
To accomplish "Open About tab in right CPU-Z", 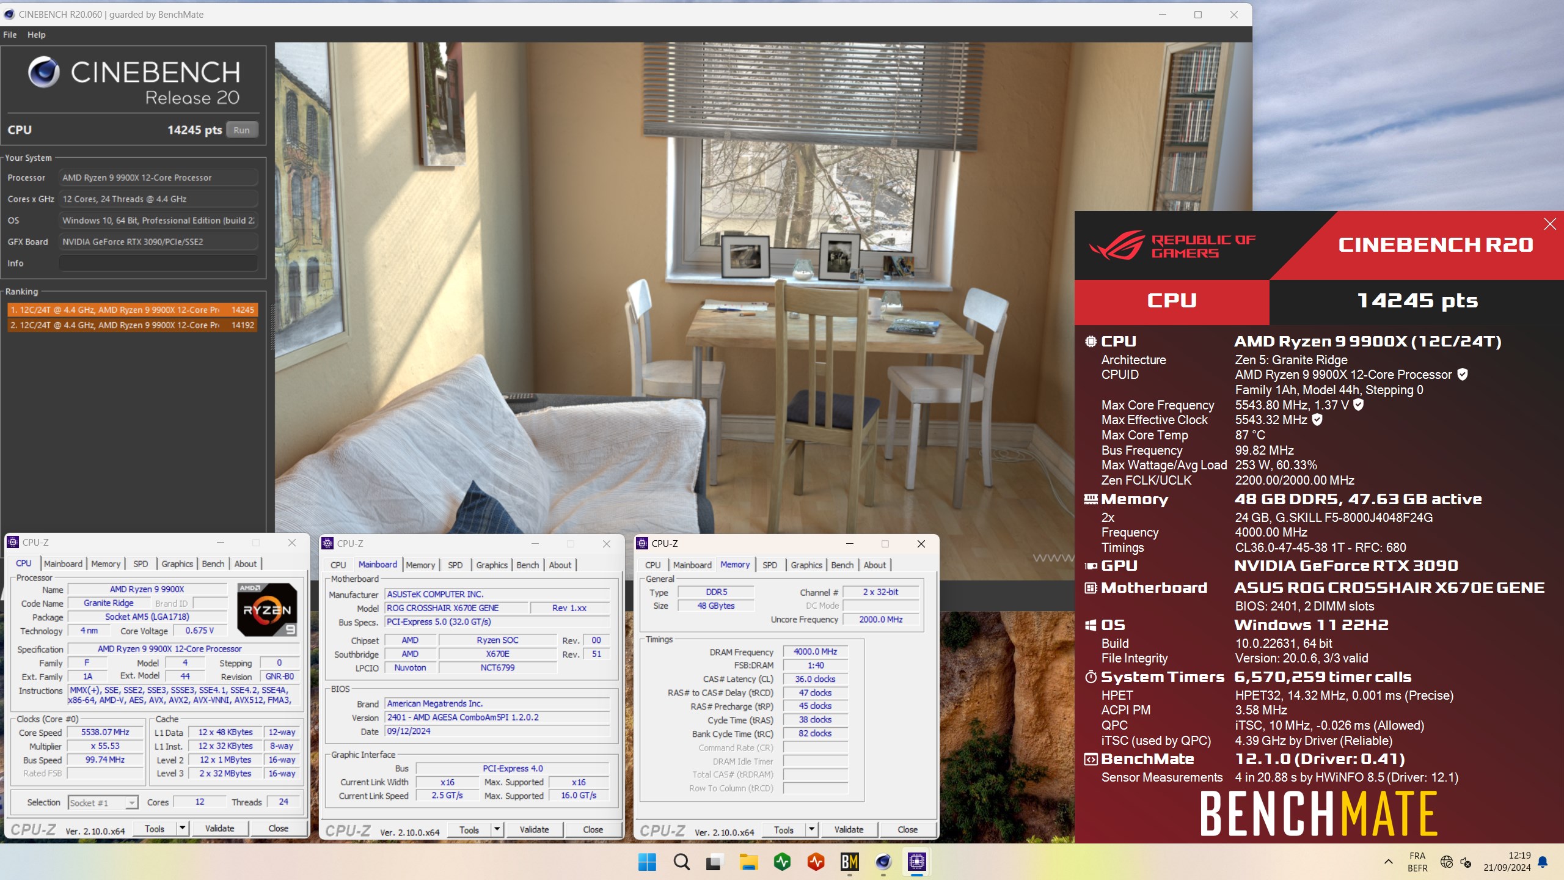I will [x=875, y=565].
